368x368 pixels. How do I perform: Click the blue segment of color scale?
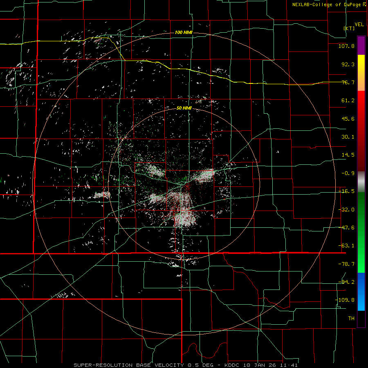(361, 292)
